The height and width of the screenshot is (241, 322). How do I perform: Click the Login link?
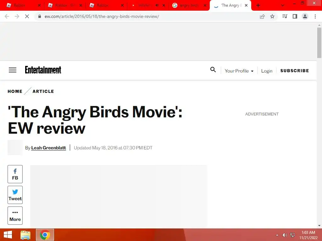pos(267,71)
